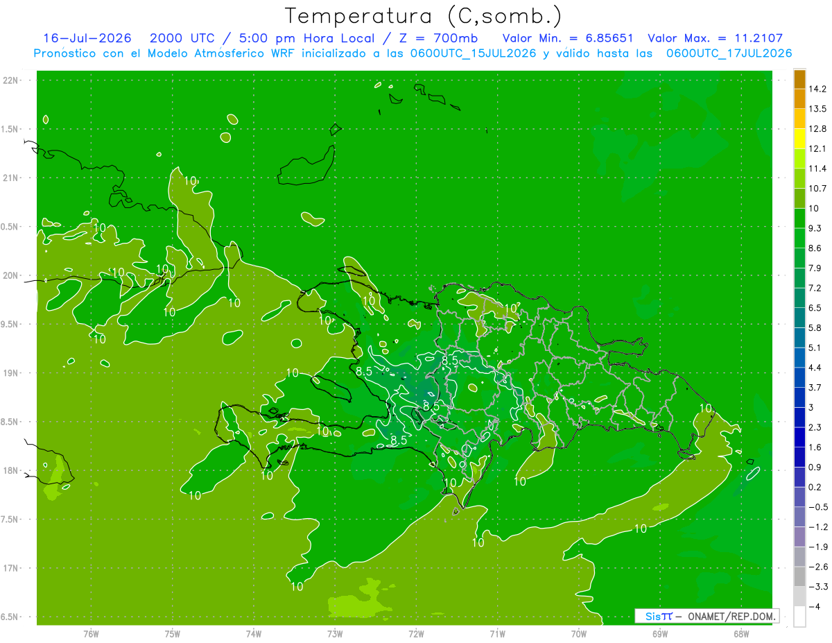This screenshot has height=643, width=832.
Task: Click the "12.8" colorbar value
Action: coord(817,129)
